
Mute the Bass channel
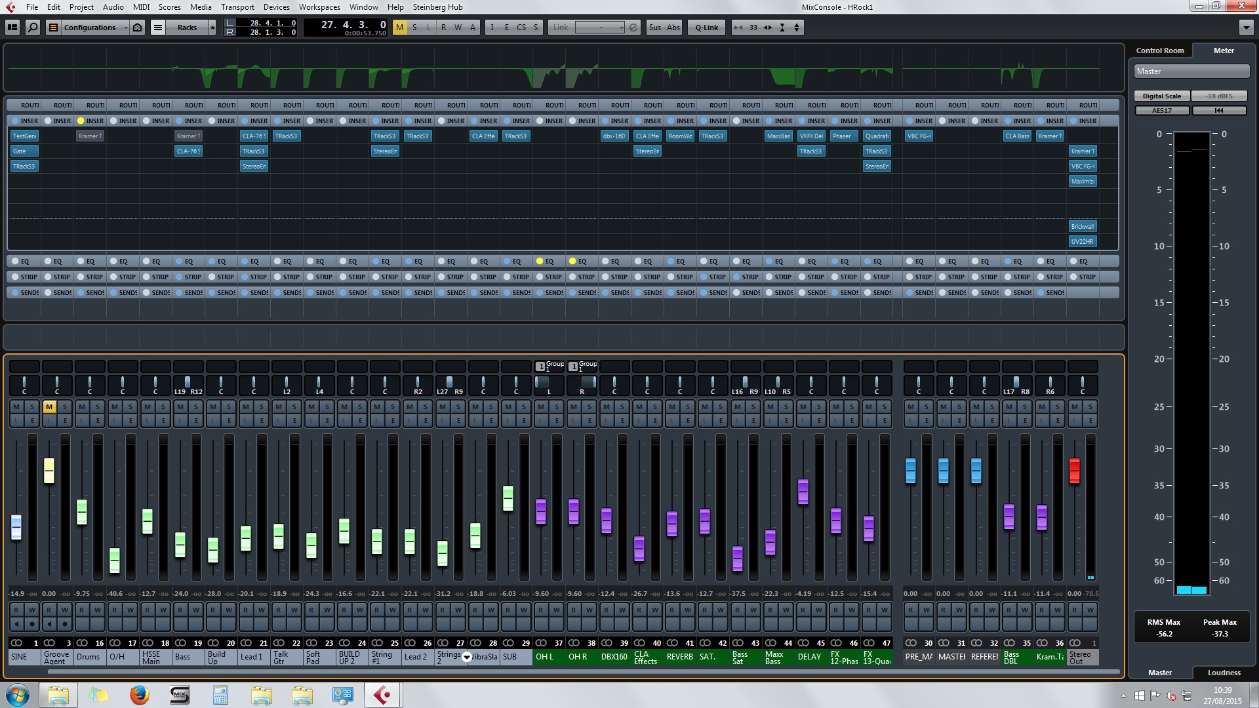(180, 407)
